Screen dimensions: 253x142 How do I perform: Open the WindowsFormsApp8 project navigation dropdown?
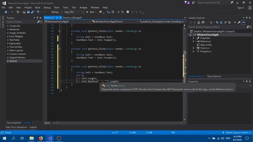[67, 22]
